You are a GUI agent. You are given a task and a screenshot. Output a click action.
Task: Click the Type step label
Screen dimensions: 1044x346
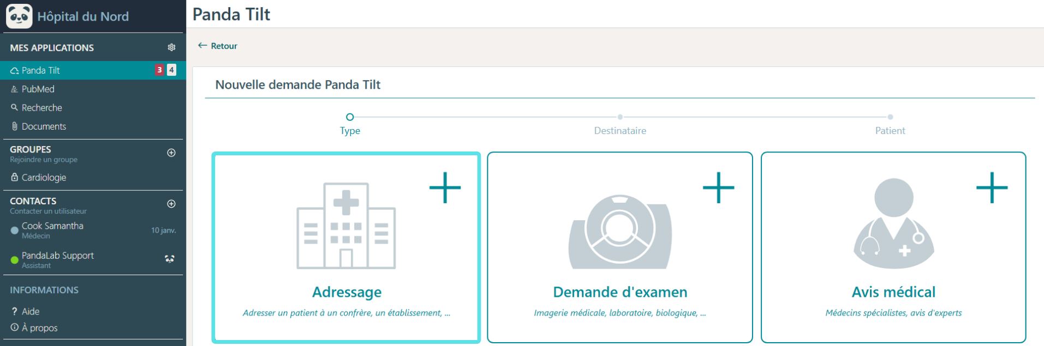350,131
